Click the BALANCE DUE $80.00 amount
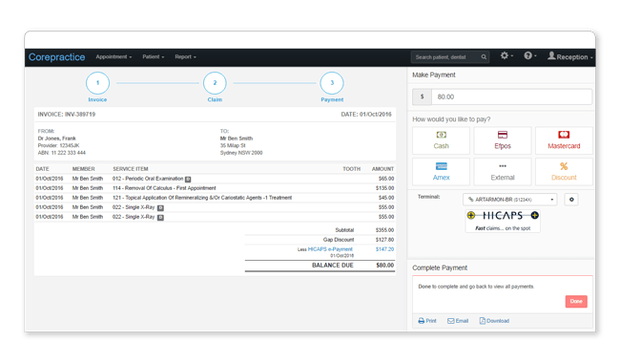The height and width of the screenshot is (363, 620). 384,266
